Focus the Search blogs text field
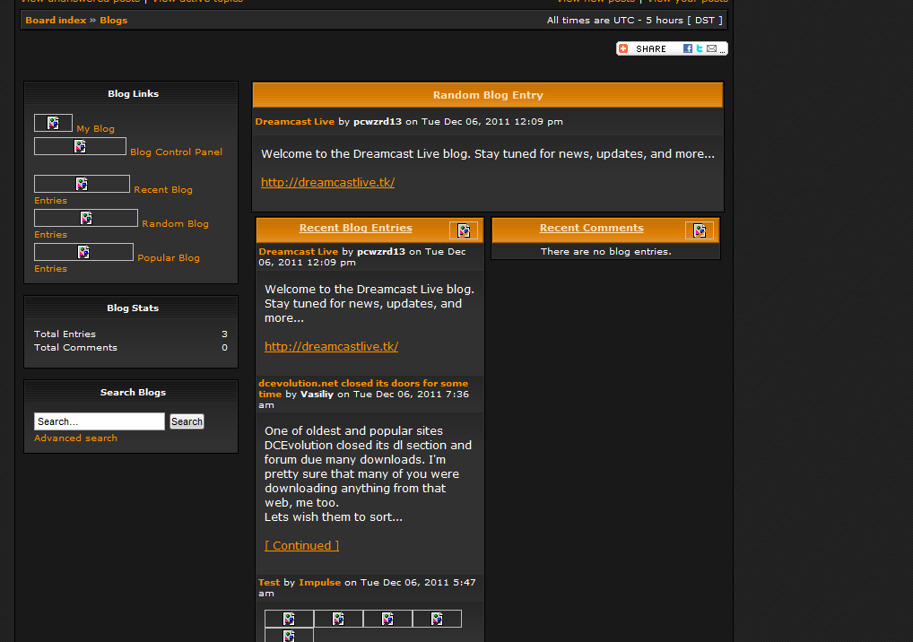This screenshot has height=642, width=913. [100, 421]
